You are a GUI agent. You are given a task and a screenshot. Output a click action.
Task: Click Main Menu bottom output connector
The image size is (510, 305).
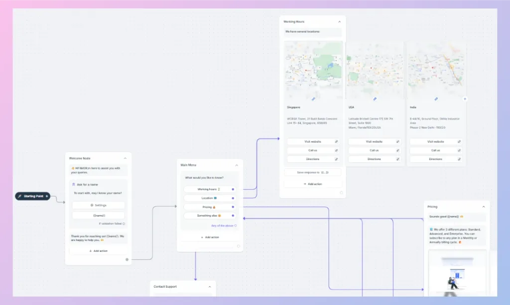239,246
